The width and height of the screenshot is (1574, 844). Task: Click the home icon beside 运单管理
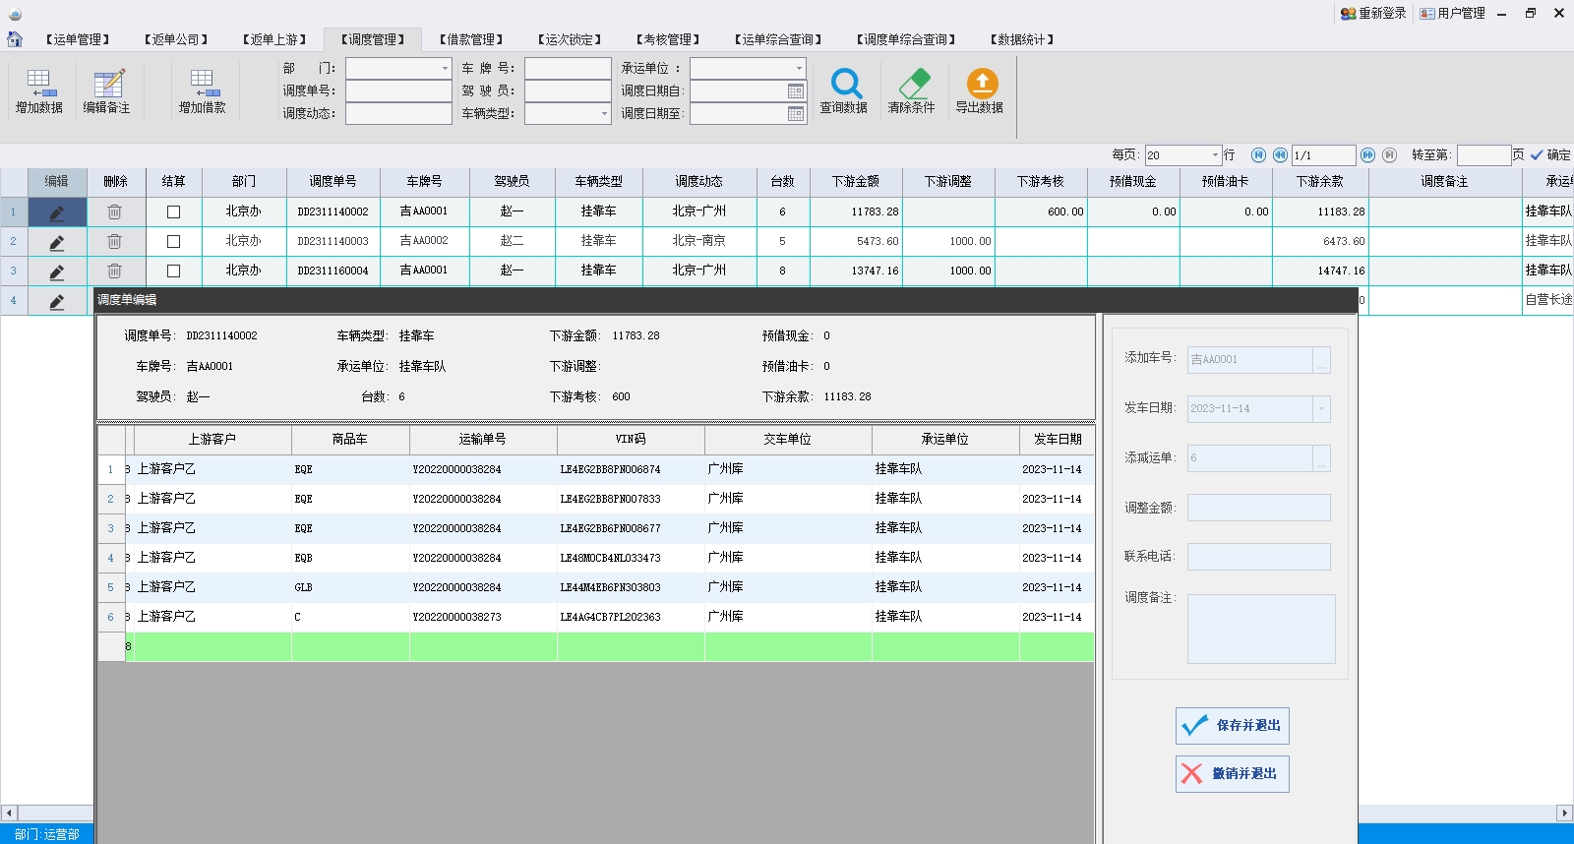[15, 39]
